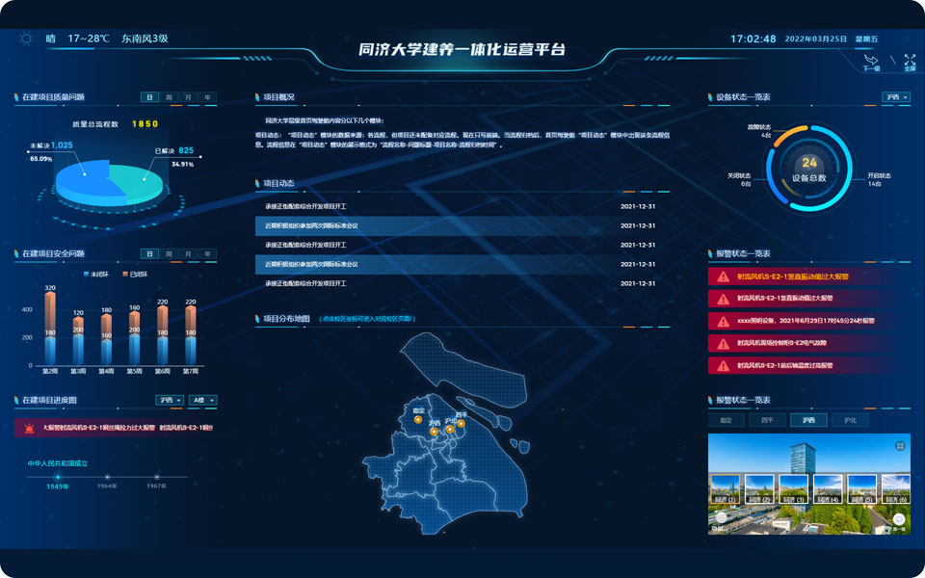This screenshot has height=578, width=925.
Task: Click the 质量总流程数 value 1850
Action: pyautogui.click(x=145, y=124)
